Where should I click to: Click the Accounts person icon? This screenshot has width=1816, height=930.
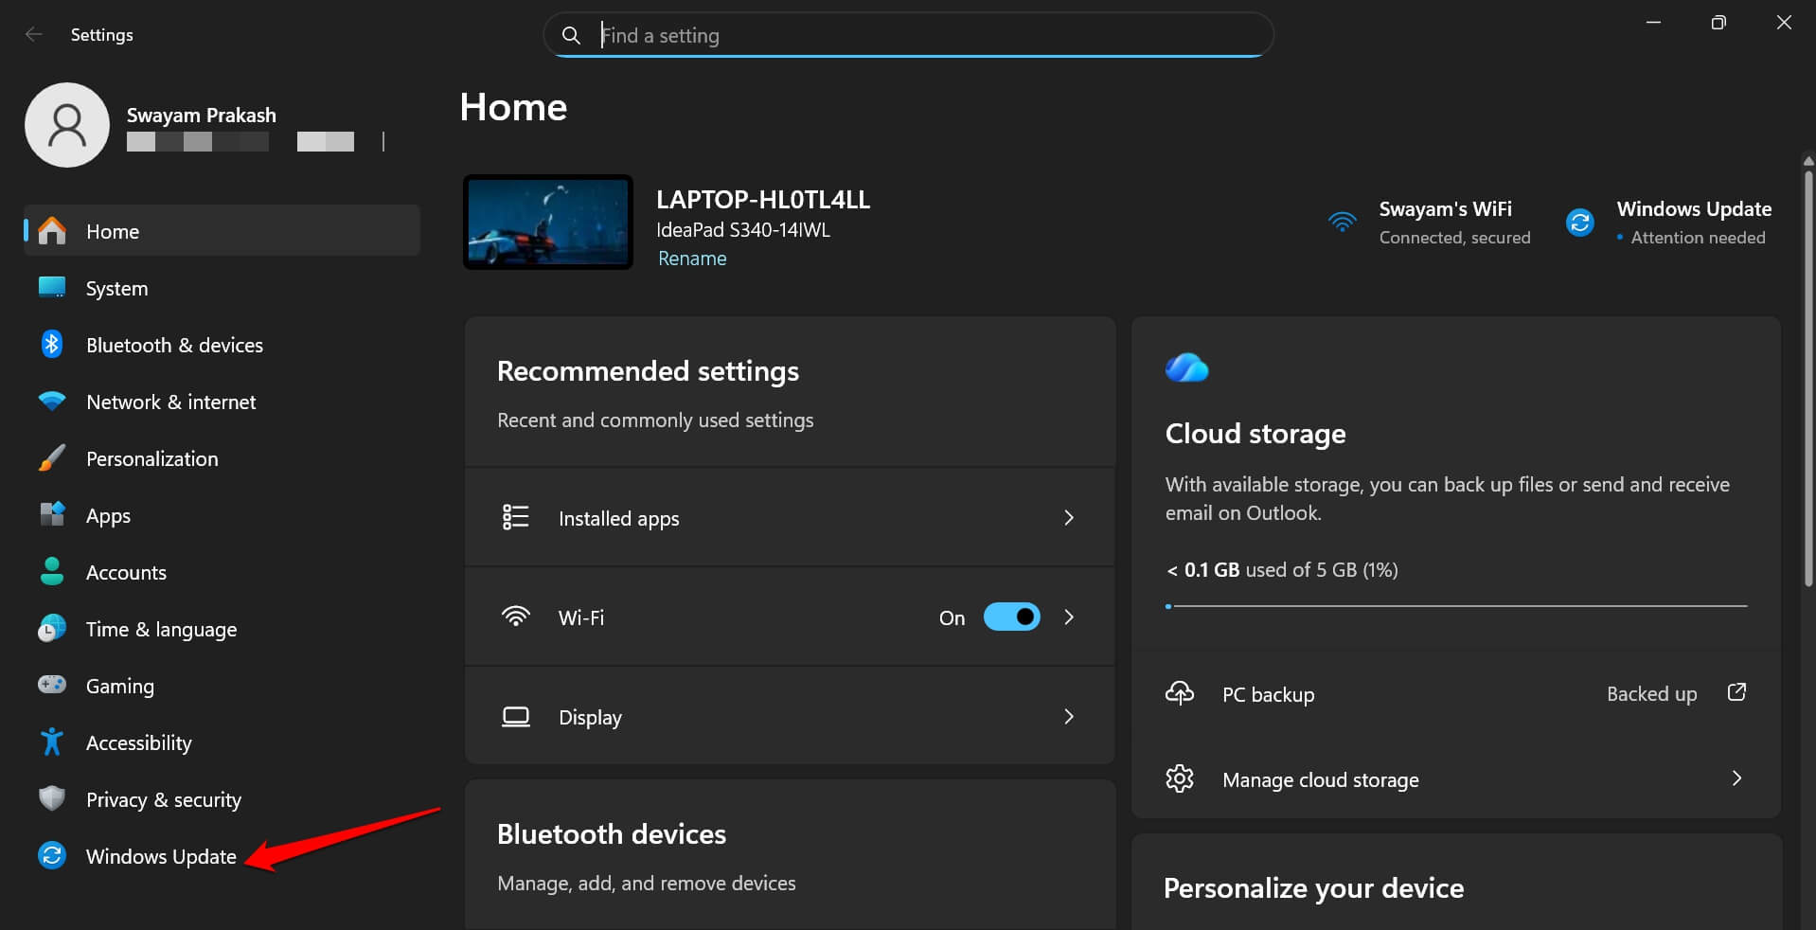pos(52,571)
